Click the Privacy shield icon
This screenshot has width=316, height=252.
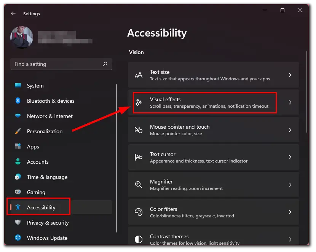point(18,222)
